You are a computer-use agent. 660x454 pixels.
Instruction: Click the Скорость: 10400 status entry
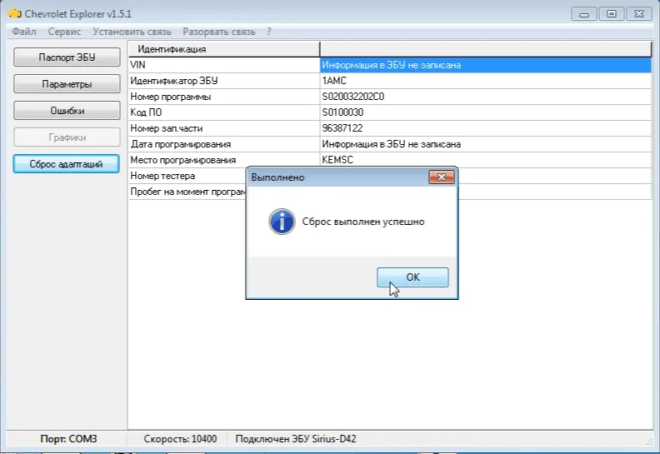pos(180,439)
